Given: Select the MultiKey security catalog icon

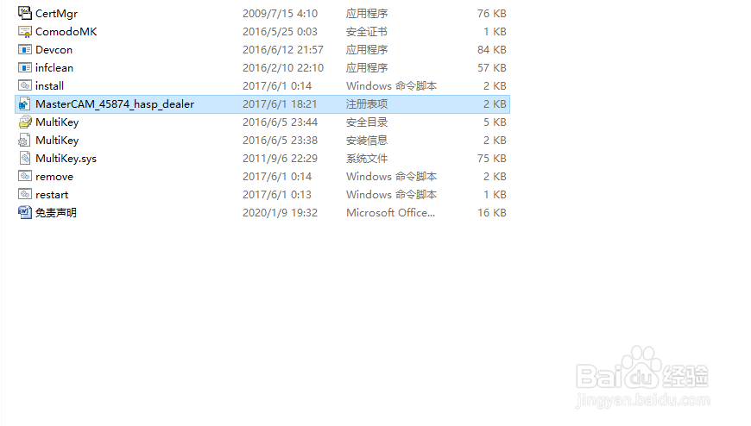Looking at the screenshot, I should (25, 122).
